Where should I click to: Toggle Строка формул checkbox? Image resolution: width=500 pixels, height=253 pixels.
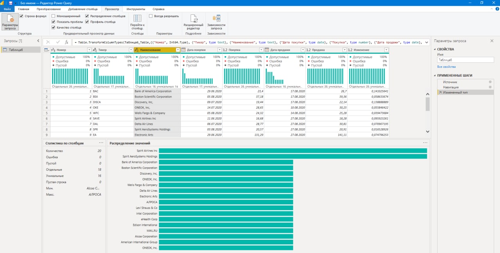tap(21, 16)
